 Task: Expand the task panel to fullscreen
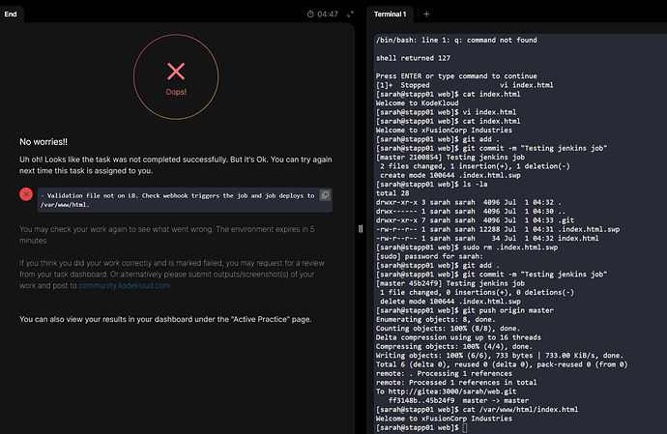point(350,14)
